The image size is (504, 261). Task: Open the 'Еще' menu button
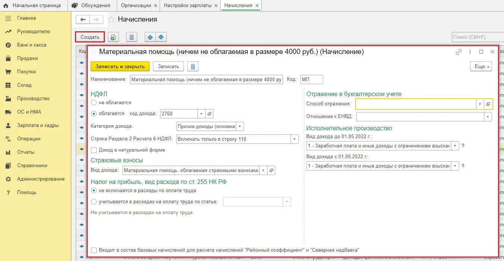point(481,67)
